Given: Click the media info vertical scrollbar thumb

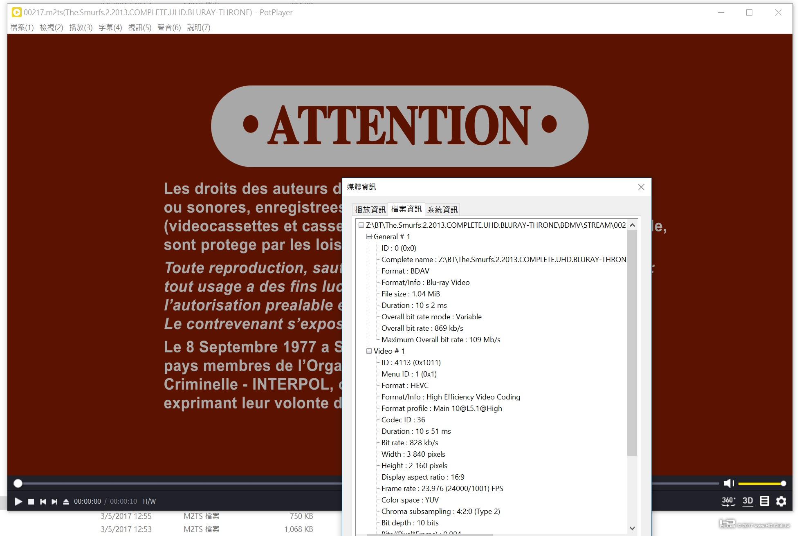Looking at the screenshot, I should (x=632, y=343).
